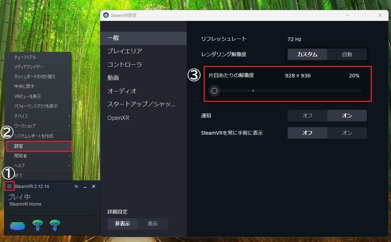The width and height of the screenshot is (391, 242).
Task: Set 詳細設定 to 非表示
Action: point(123,224)
